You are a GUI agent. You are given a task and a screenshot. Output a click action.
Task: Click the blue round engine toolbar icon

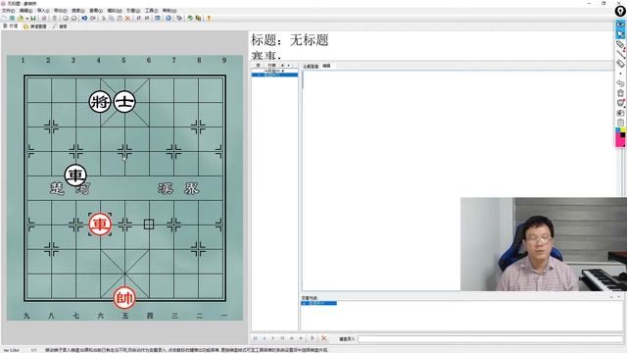[x=169, y=18]
